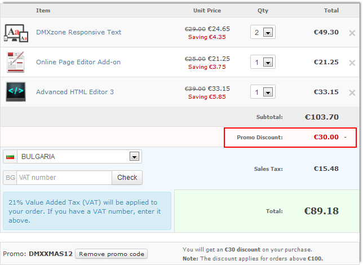The image size is (363, 265).
Task: Remove Online Page Editor Add-on from the cart
Action: click(352, 63)
